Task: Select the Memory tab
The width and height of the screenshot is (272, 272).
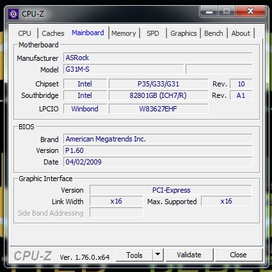Action: tap(124, 33)
